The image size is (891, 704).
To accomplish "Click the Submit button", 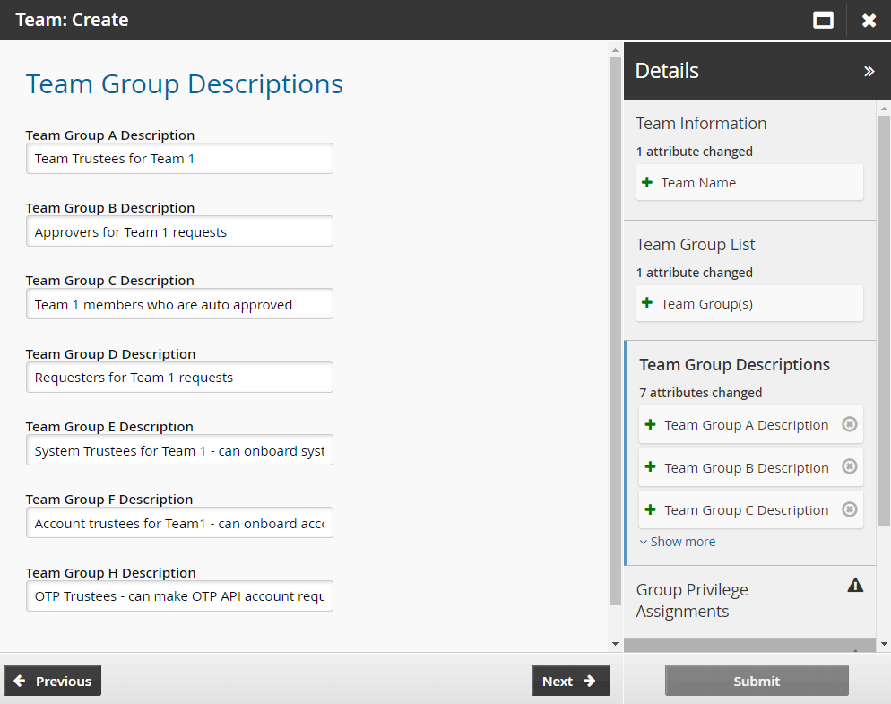I will (757, 681).
